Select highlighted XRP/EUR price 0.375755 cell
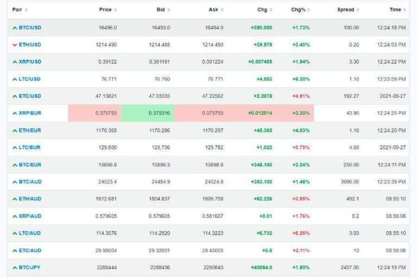Screen dimensions: 417x278 (94, 113)
